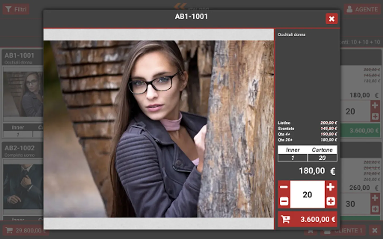
Task: Click Completo uomo subtitle in background
Action: point(19,155)
